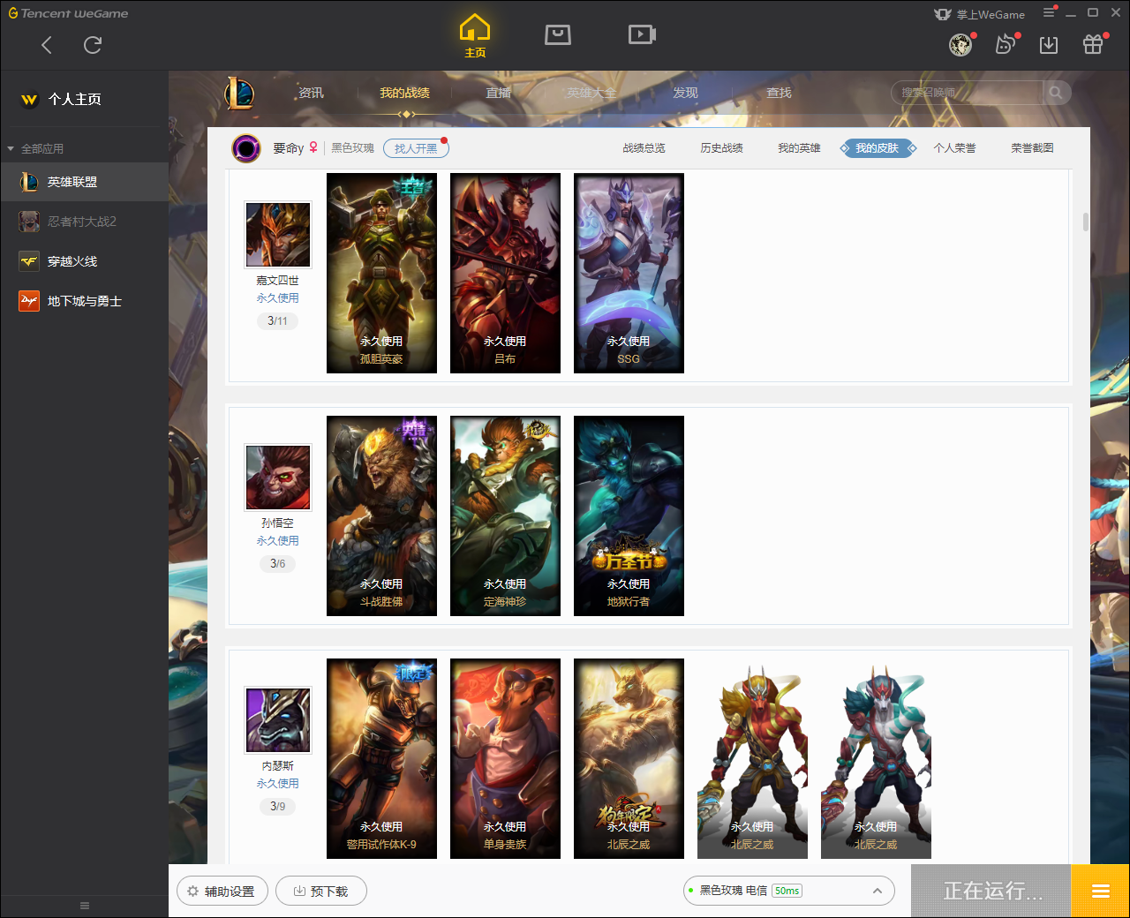Open 辅助设置 settings button
The image size is (1130, 918).
[222, 892]
